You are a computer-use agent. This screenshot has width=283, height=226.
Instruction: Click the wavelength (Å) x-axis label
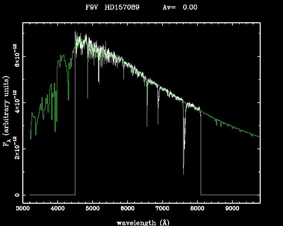141,222
